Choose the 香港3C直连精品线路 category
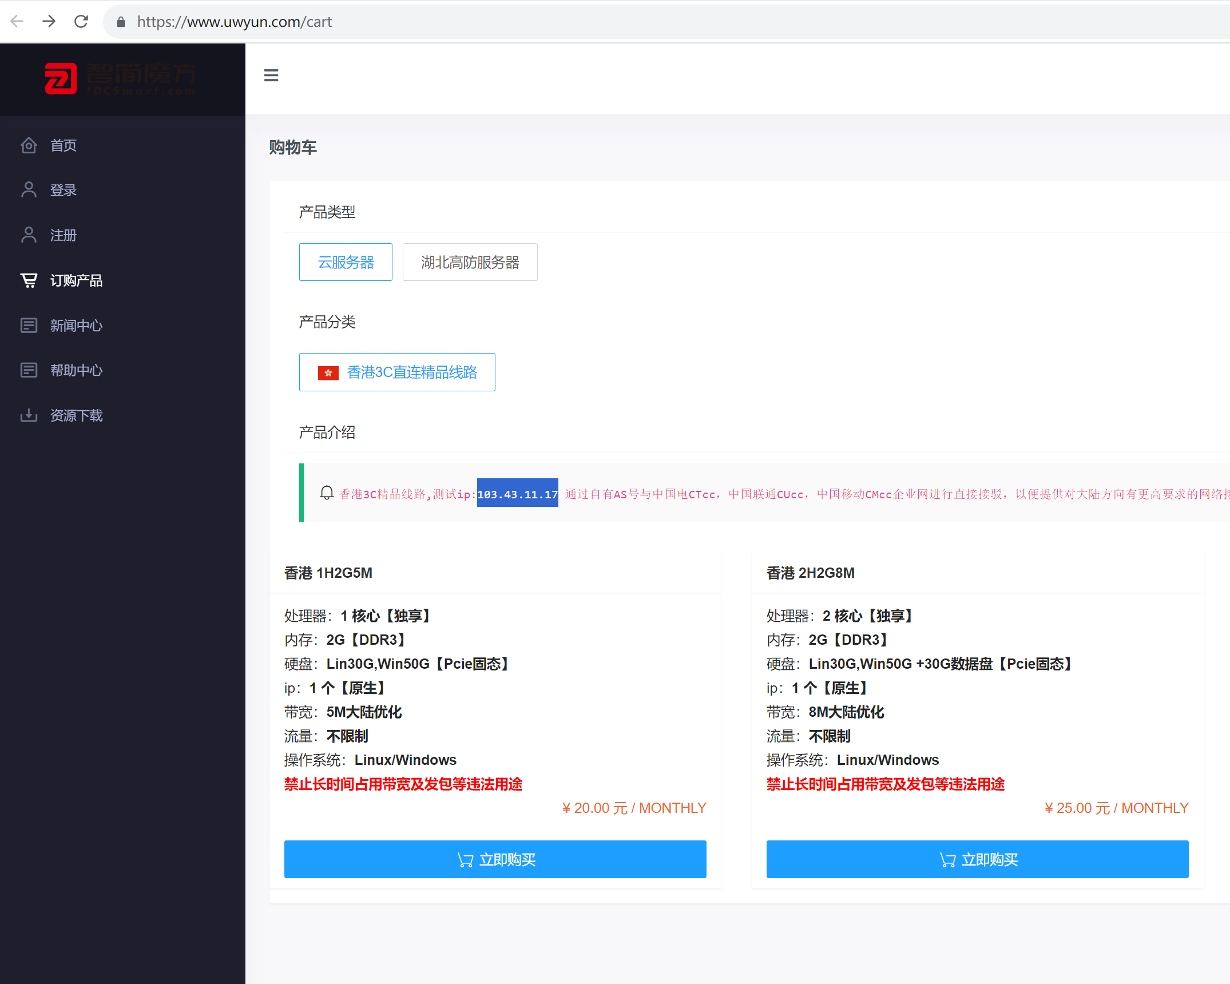Screen dimensions: 1230x984 coord(397,372)
